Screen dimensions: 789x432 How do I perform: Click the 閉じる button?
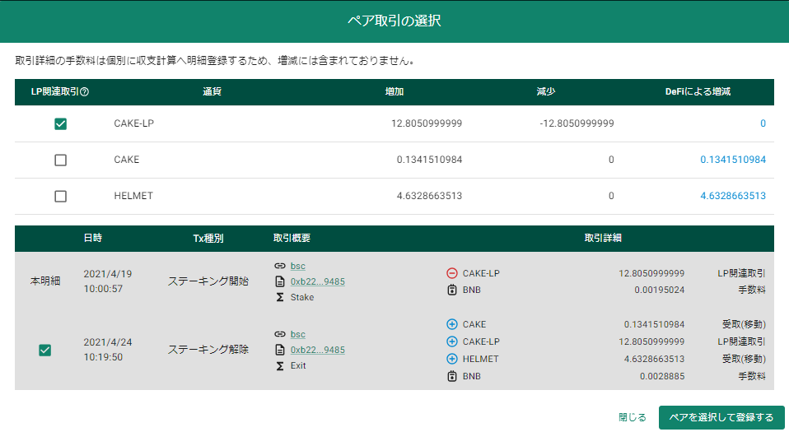coord(632,417)
